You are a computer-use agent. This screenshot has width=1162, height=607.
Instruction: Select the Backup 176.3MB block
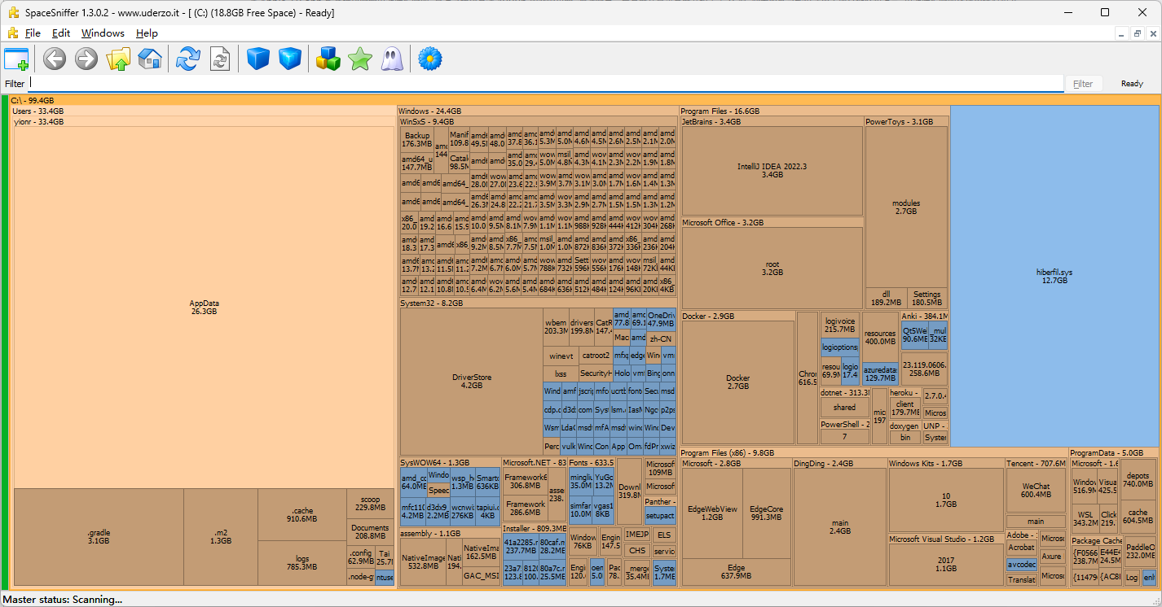(416, 139)
